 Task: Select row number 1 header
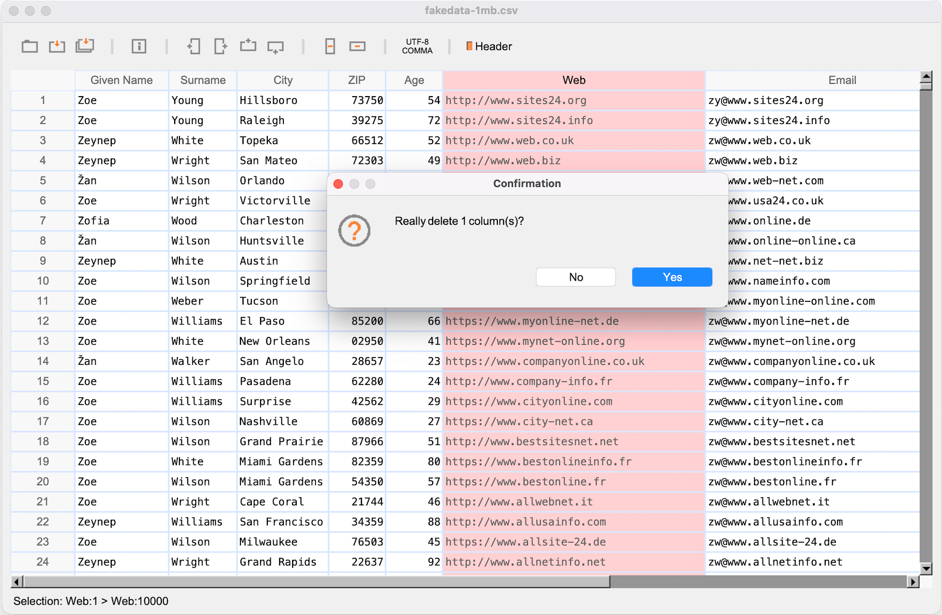43,100
